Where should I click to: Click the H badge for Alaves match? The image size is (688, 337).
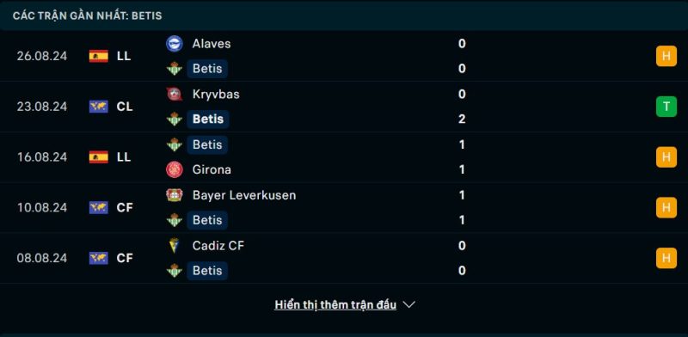click(666, 56)
